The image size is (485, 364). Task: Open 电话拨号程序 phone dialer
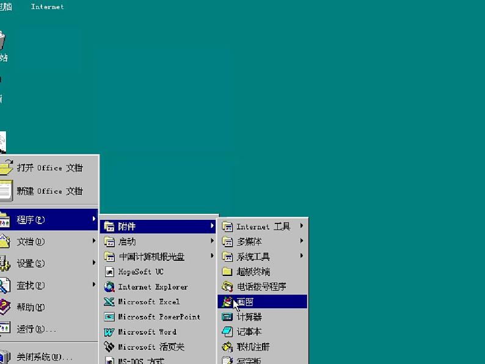(x=262, y=286)
